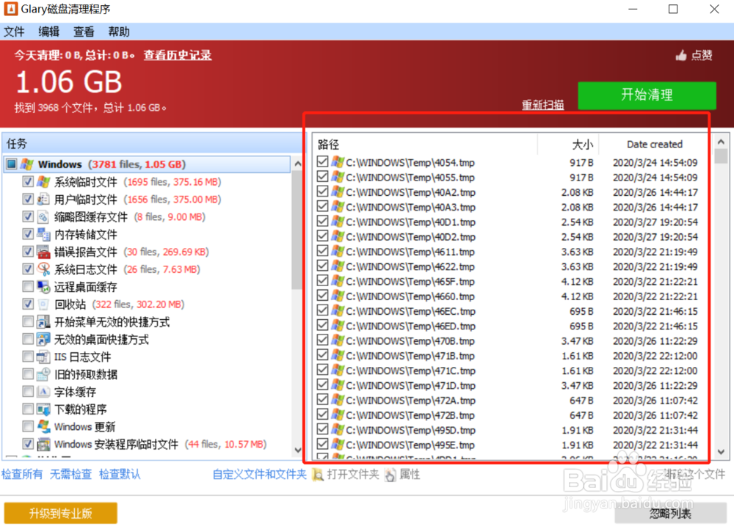Click the 系统临时文件 Windows flag icon
Screen dimensions: 734x529
[43, 182]
